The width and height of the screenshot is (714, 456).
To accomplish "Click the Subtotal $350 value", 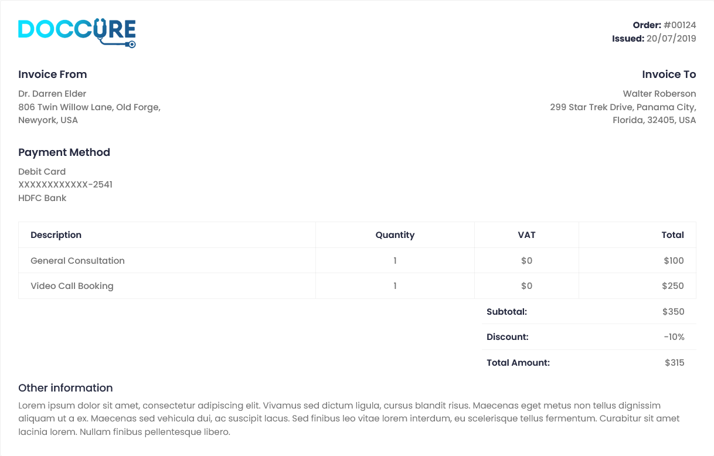I will pyautogui.click(x=674, y=312).
